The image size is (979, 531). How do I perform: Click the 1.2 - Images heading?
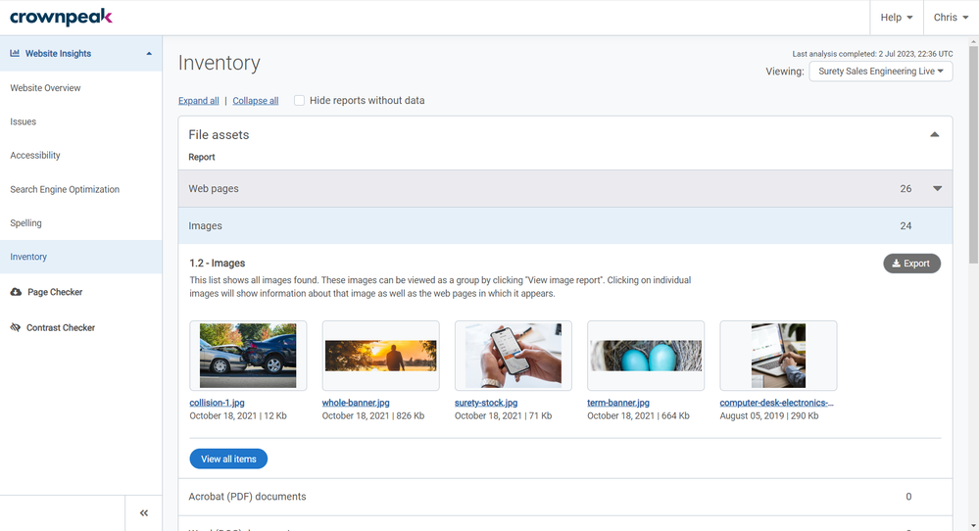(218, 264)
